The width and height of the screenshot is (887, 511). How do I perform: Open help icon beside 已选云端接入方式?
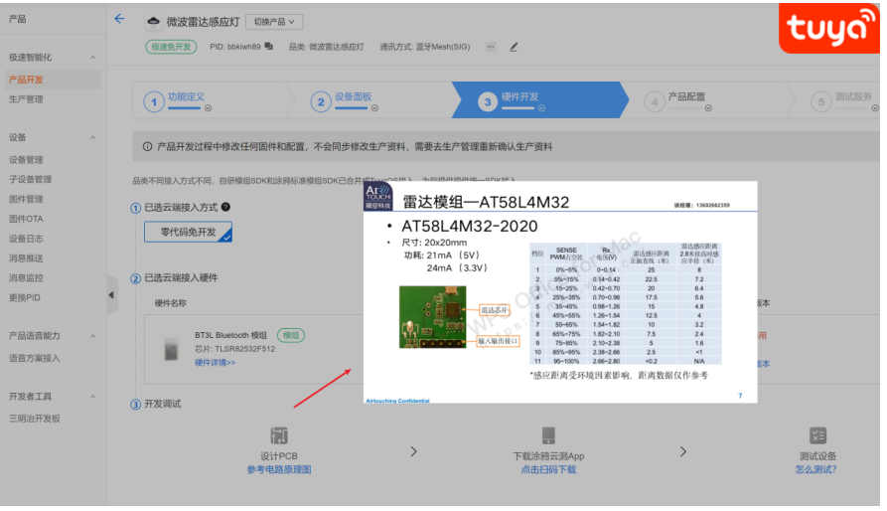225,207
